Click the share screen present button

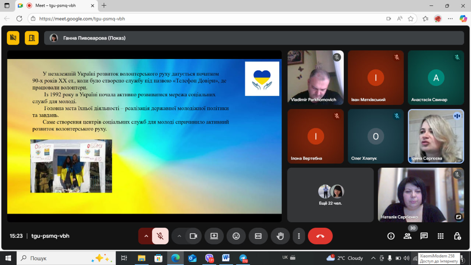pyautogui.click(x=214, y=236)
